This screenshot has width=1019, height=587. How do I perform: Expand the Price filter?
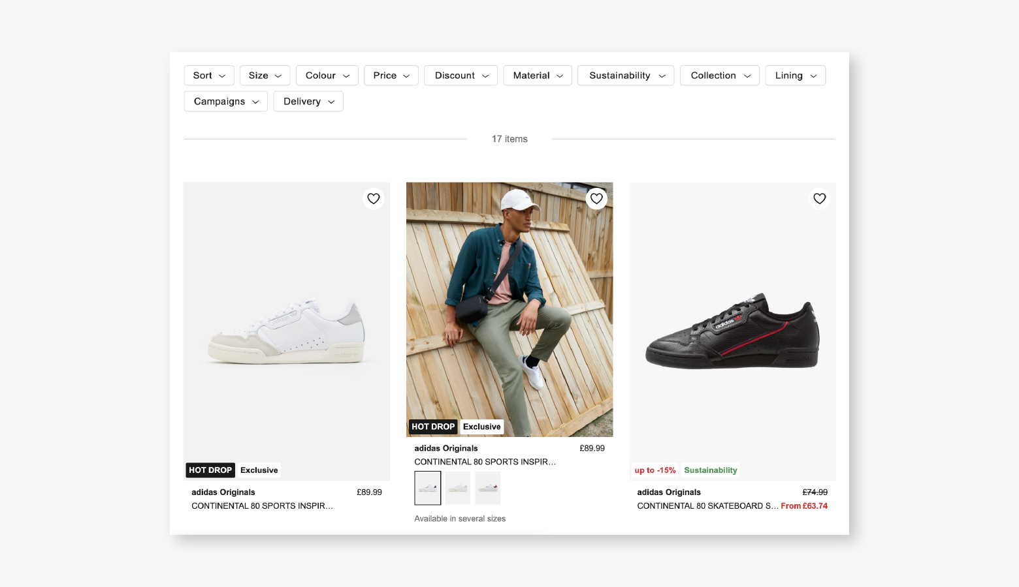pos(391,76)
